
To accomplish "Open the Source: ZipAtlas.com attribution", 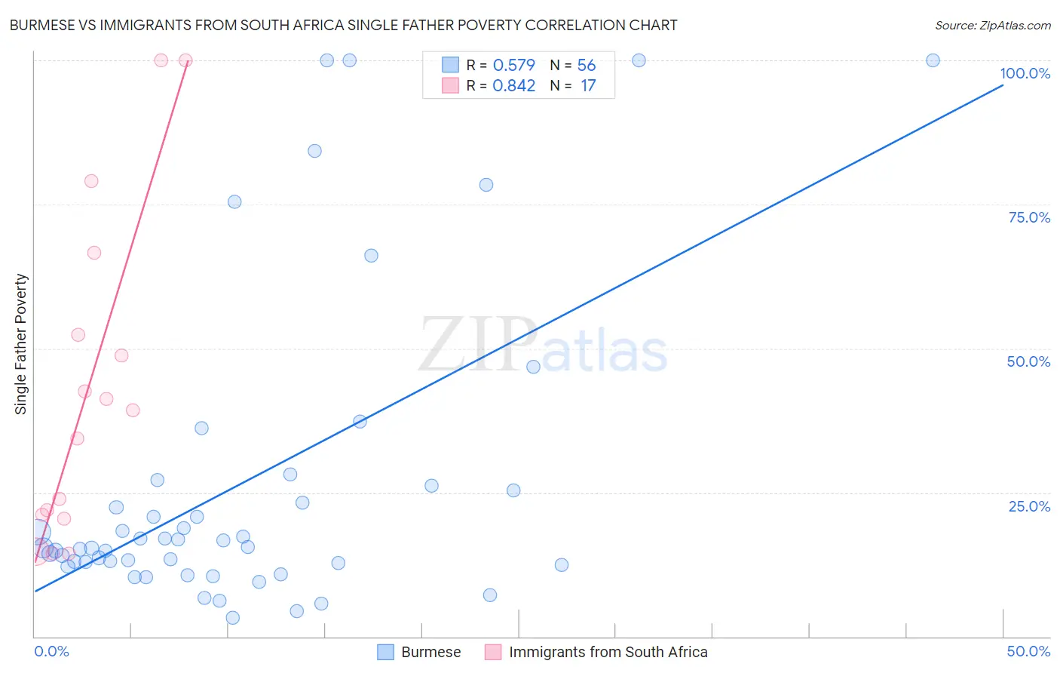I will tap(992, 25).
